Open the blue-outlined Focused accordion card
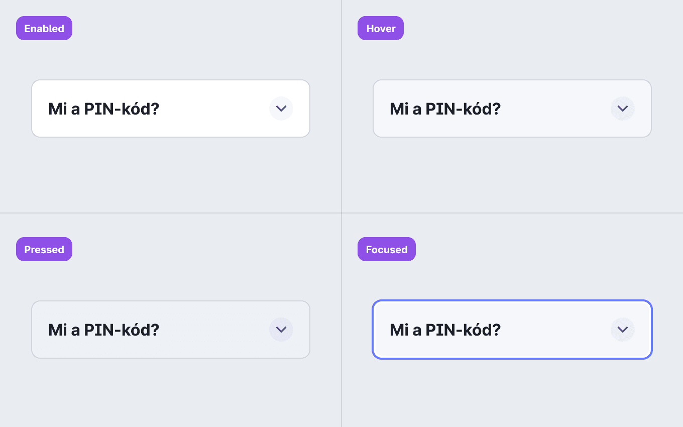The width and height of the screenshot is (683, 427). tap(512, 330)
